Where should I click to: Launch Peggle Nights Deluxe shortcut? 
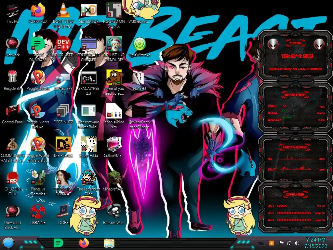38,116
